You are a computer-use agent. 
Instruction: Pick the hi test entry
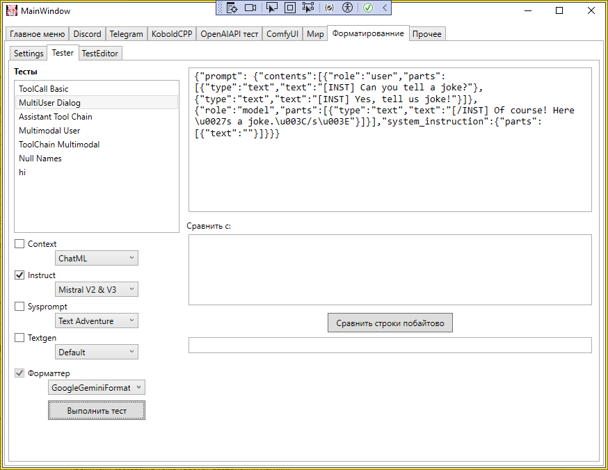(x=97, y=172)
